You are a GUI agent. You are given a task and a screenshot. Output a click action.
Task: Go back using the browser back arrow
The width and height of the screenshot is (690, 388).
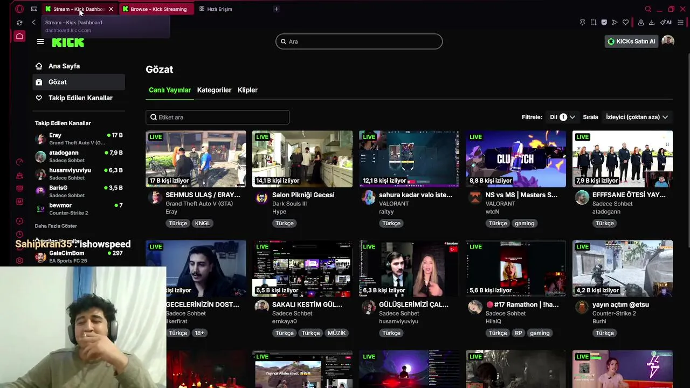[x=33, y=23]
